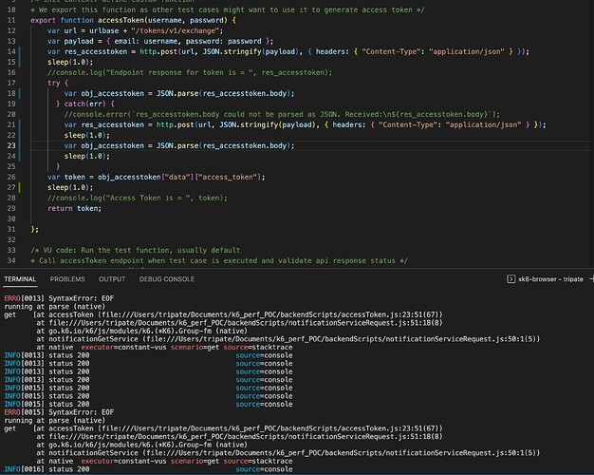
Task: Click the terminal shell icon beside xk6-browser
Action: point(511,279)
